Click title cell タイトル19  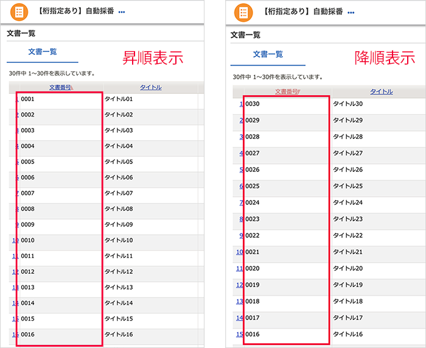point(348,285)
